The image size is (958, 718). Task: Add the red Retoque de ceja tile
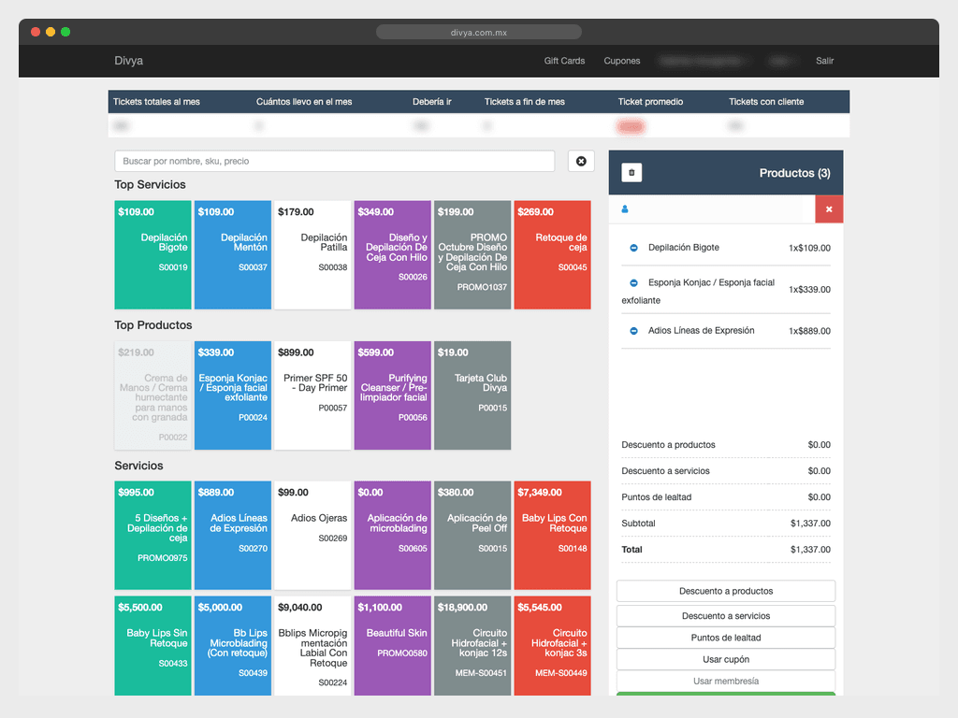tap(552, 254)
